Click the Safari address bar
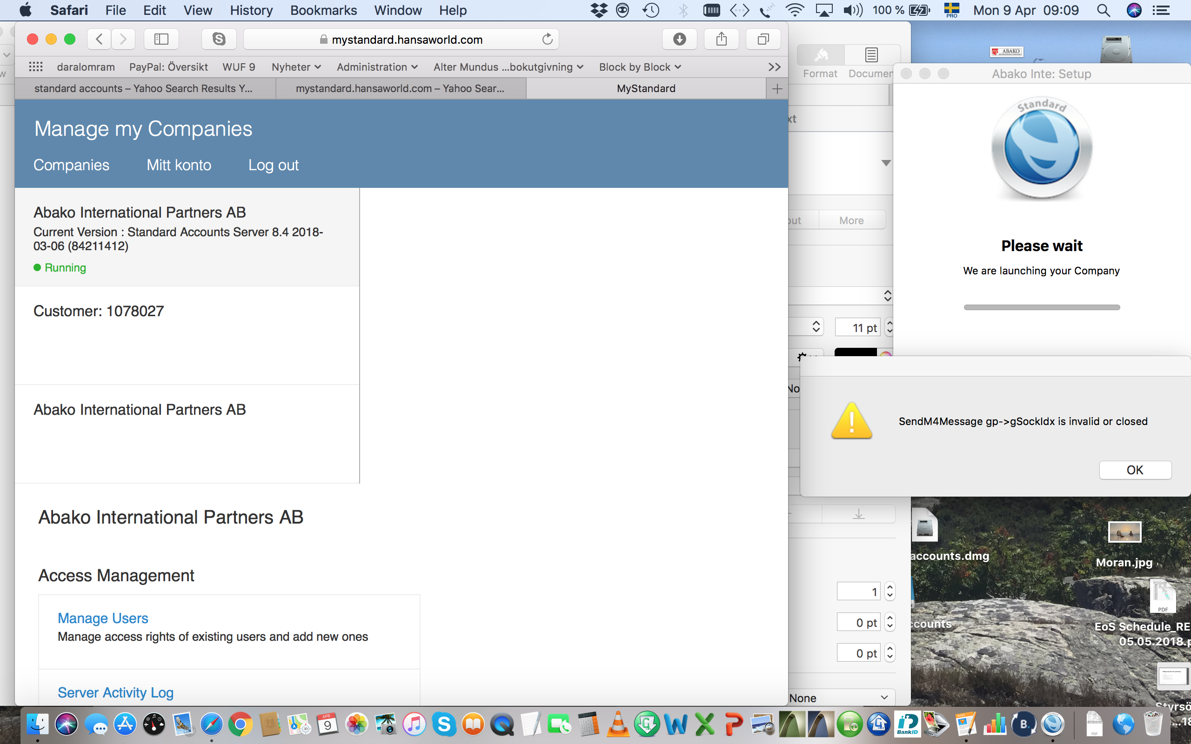This screenshot has width=1191, height=744. point(401,40)
